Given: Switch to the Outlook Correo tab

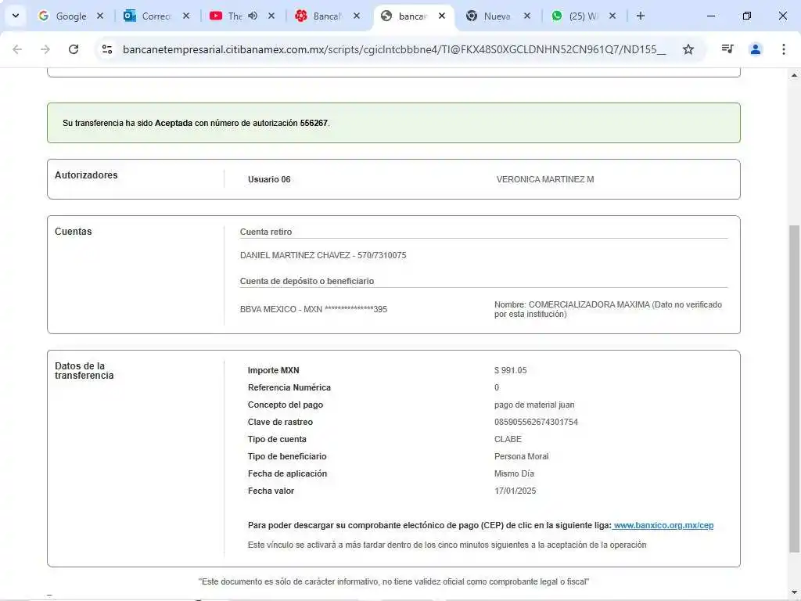Looking at the screenshot, I should [150, 16].
